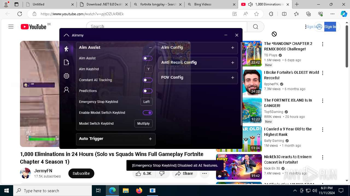This screenshot has width=350, height=196.
Task: Click the YouTube search magnifier button
Action: (256, 27)
